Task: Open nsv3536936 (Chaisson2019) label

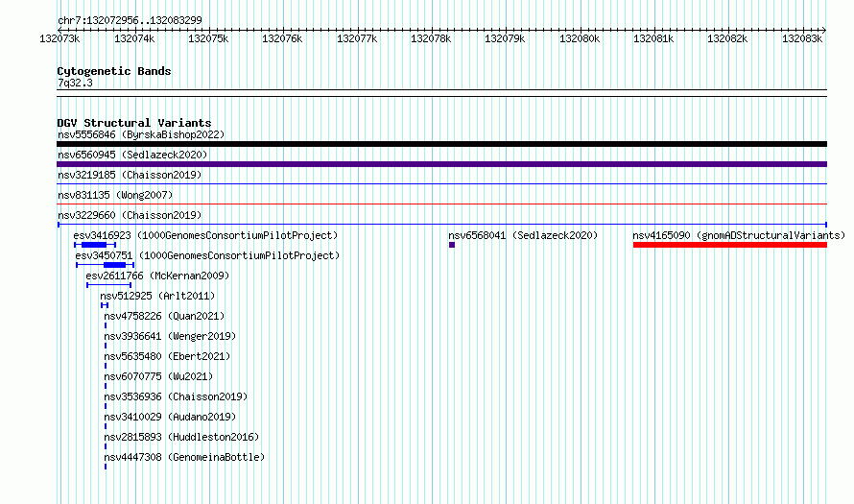Action: (x=176, y=396)
